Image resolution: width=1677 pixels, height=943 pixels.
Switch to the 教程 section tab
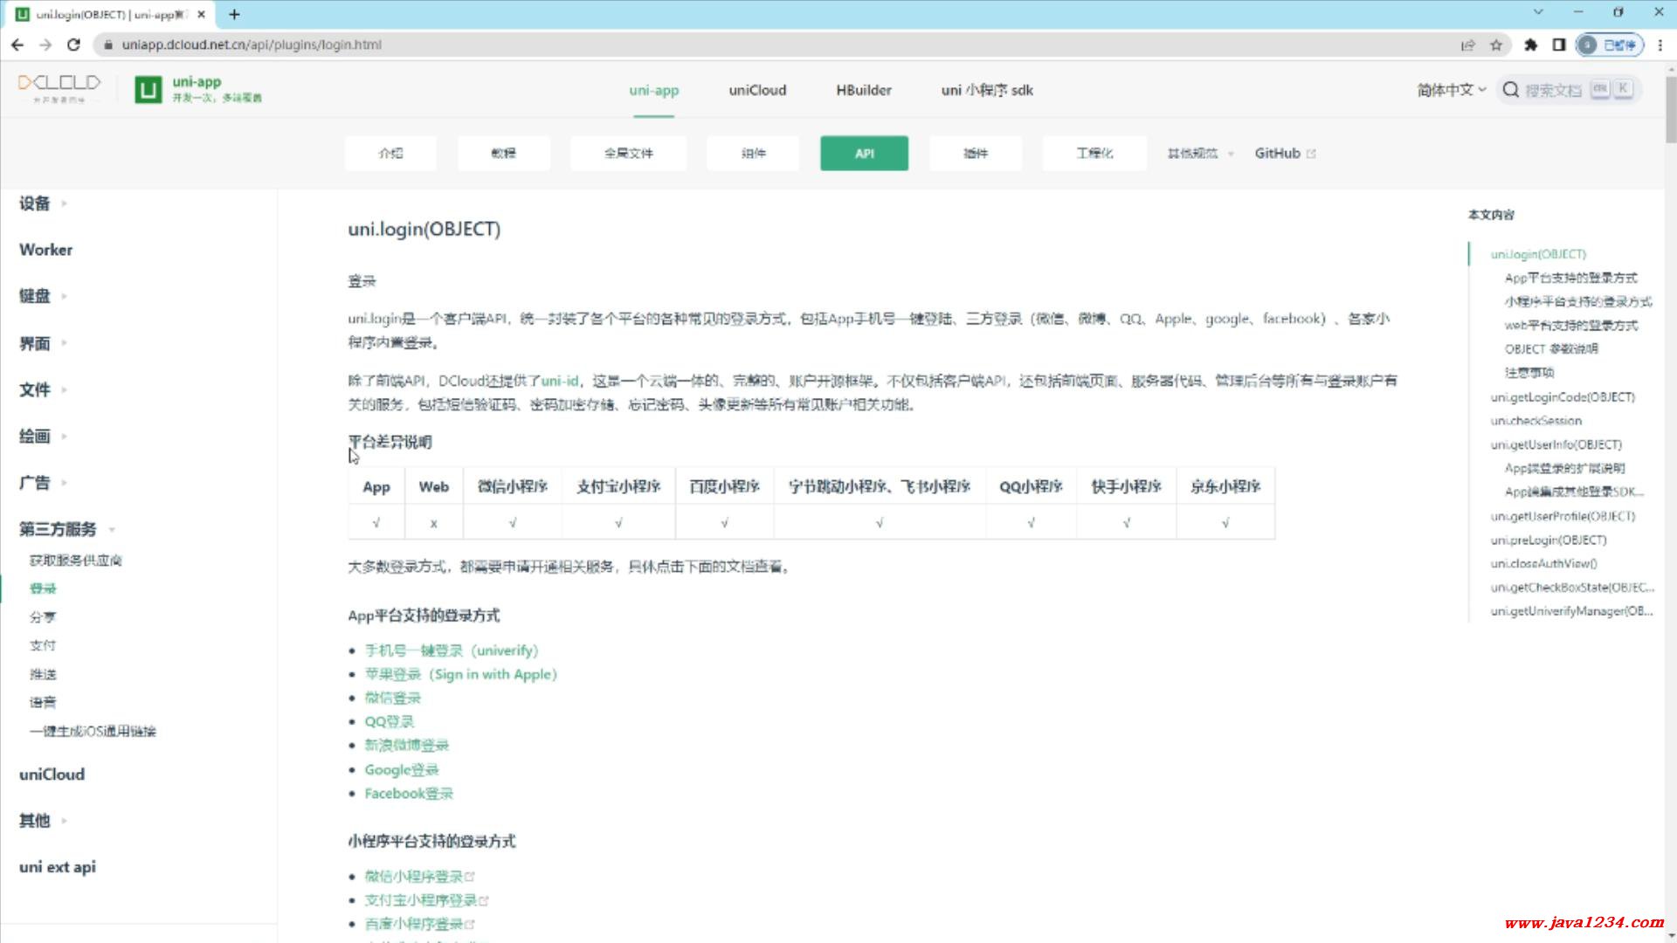click(x=503, y=153)
